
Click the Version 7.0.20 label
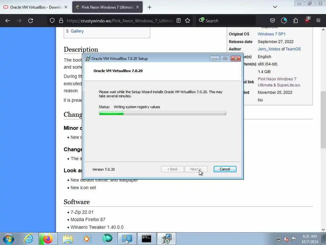point(103,169)
